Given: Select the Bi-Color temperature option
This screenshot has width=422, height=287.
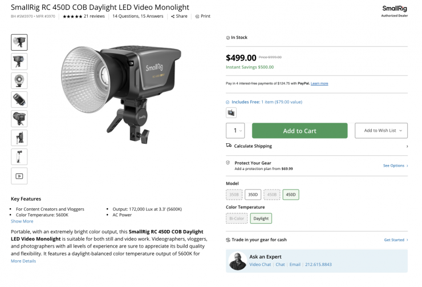Looking at the screenshot, I should pos(236,218).
